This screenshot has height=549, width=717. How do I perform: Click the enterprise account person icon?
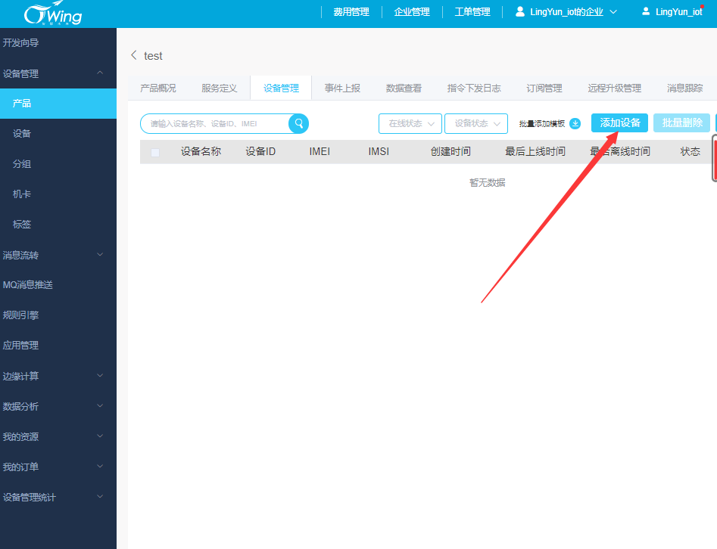point(519,11)
